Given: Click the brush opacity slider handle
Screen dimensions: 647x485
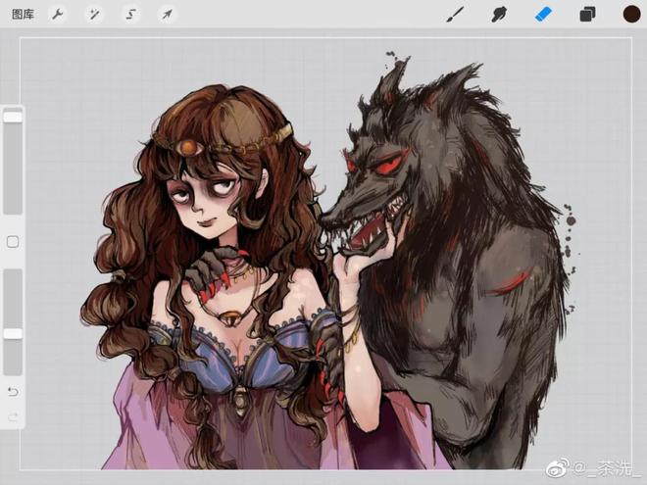Looking at the screenshot, I should (x=13, y=334).
